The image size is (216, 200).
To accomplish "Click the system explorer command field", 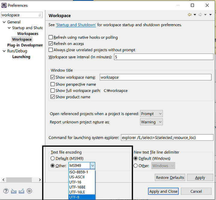I will (167, 137).
